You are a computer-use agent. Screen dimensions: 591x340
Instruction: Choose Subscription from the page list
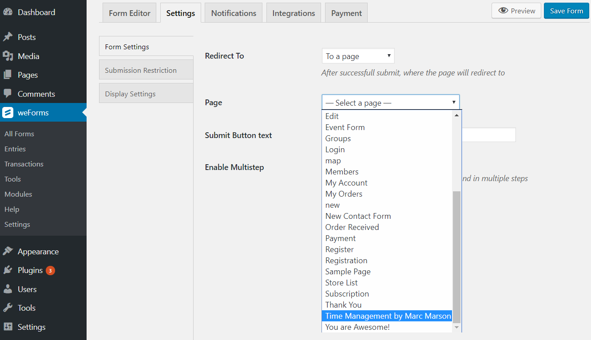coord(386,294)
